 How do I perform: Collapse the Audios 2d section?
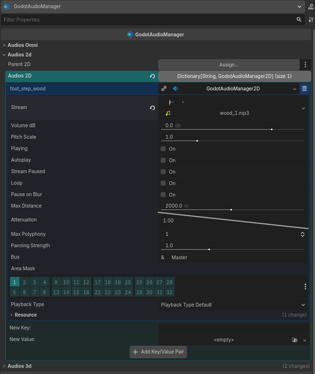tap(4, 55)
